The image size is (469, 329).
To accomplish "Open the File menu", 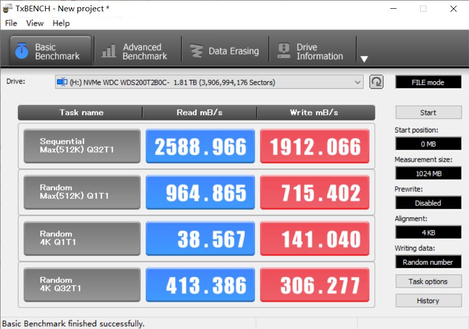I will click(10, 23).
